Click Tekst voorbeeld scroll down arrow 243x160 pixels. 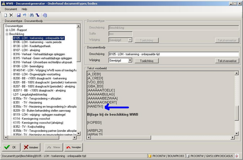tap(237, 133)
